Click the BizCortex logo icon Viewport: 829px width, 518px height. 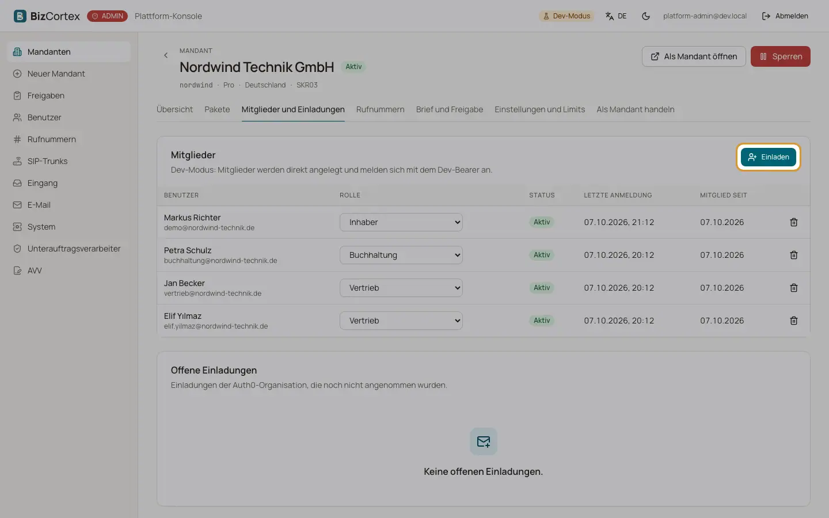[x=20, y=16]
